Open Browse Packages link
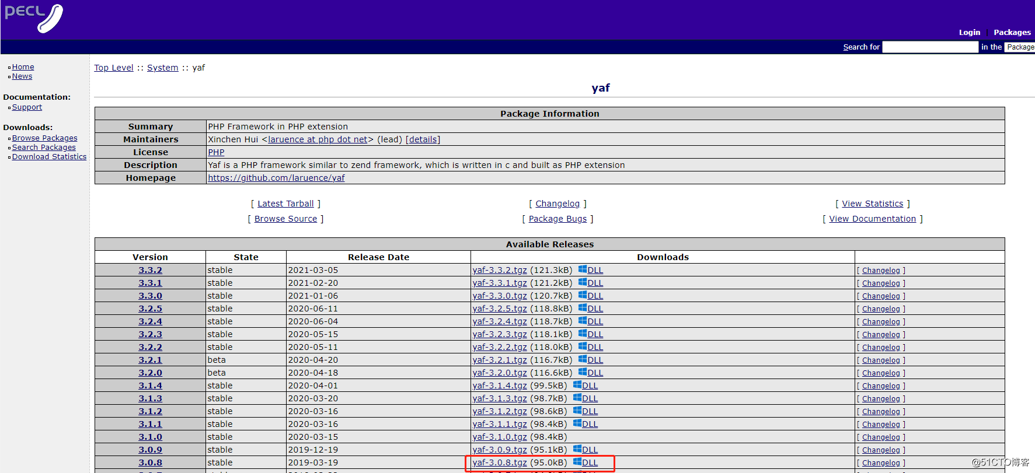The width and height of the screenshot is (1035, 473). (44, 138)
